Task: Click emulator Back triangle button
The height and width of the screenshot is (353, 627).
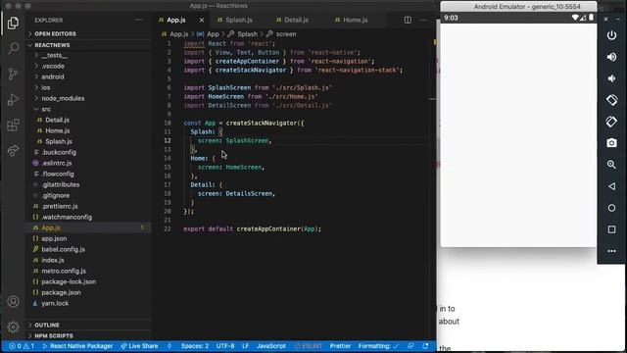Action: (611, 186)
